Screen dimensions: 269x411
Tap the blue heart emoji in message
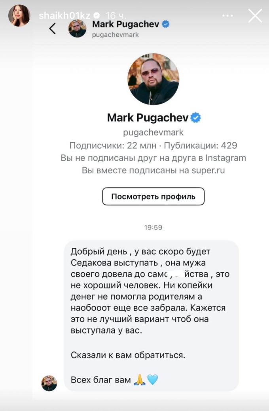(x=153, y=379)
